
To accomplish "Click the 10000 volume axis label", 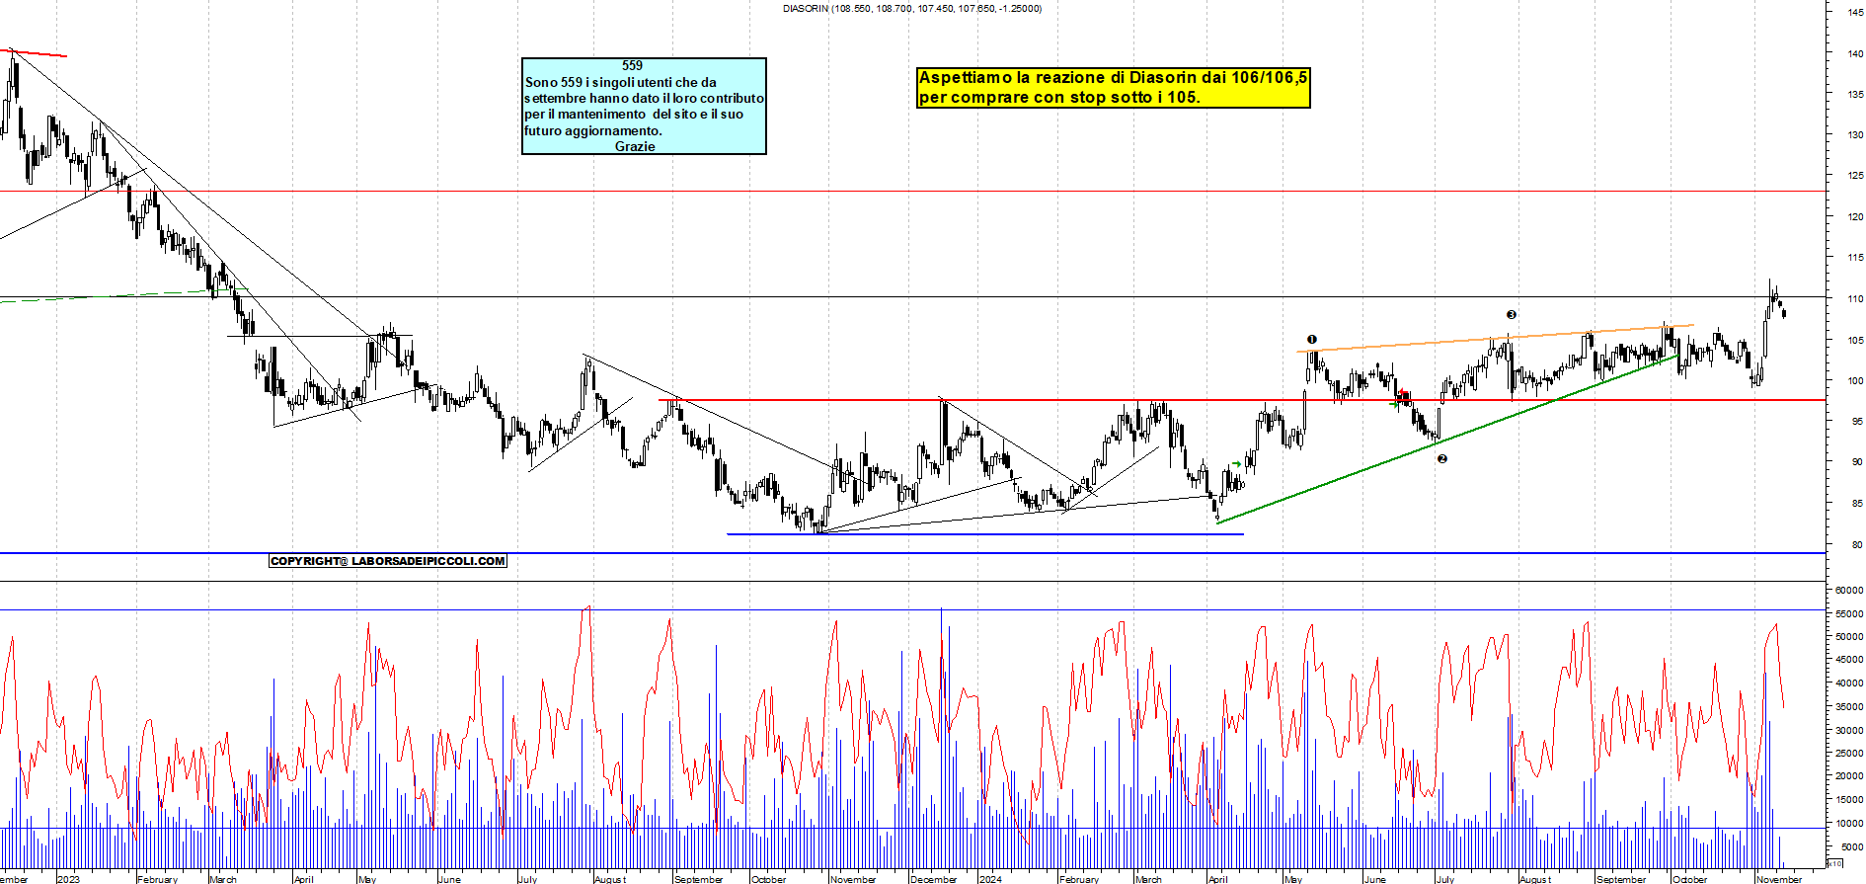I will [1849, 824].
